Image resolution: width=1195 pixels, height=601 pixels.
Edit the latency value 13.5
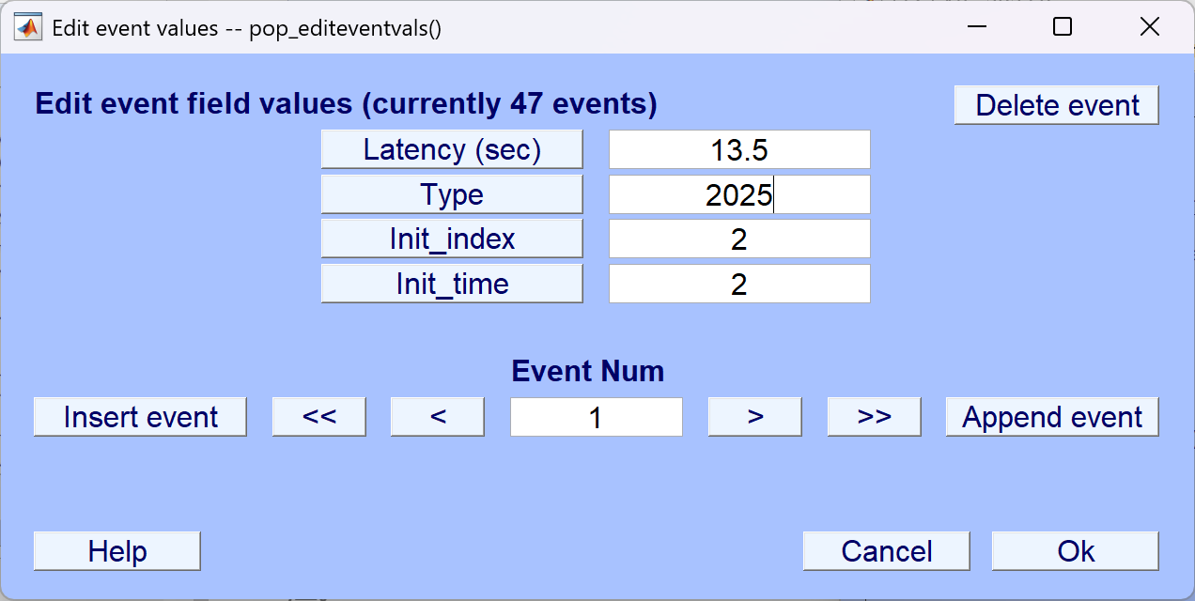tap(739, 150)
